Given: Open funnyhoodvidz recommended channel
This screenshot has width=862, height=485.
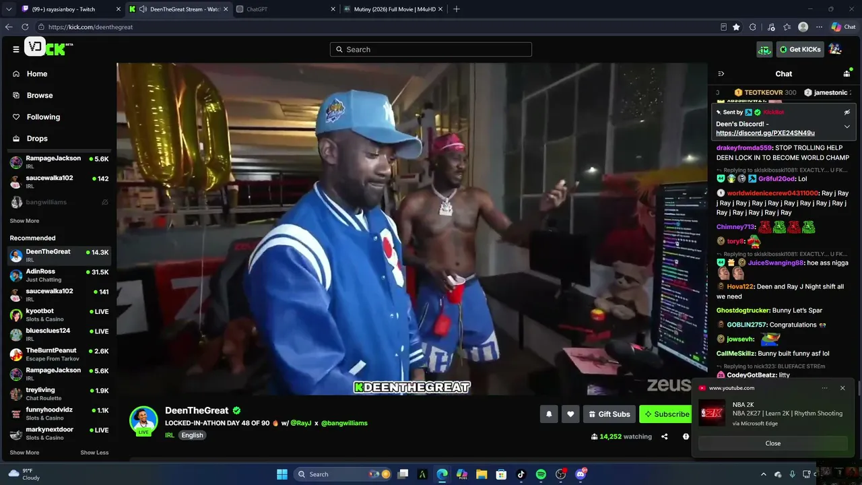Looking at the screenshot, I should (x=59, y=414).
